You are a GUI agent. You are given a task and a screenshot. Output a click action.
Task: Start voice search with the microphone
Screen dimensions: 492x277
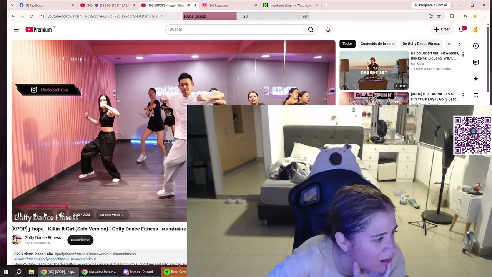pos(328,30)
